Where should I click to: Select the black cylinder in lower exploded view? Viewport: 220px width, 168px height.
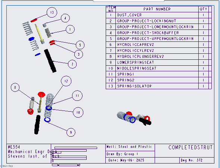[x=37, y=125]
